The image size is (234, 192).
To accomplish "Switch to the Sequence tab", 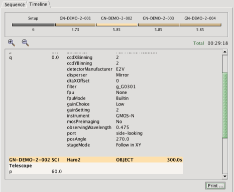I will pyautogui.click(x=15, y=4).
